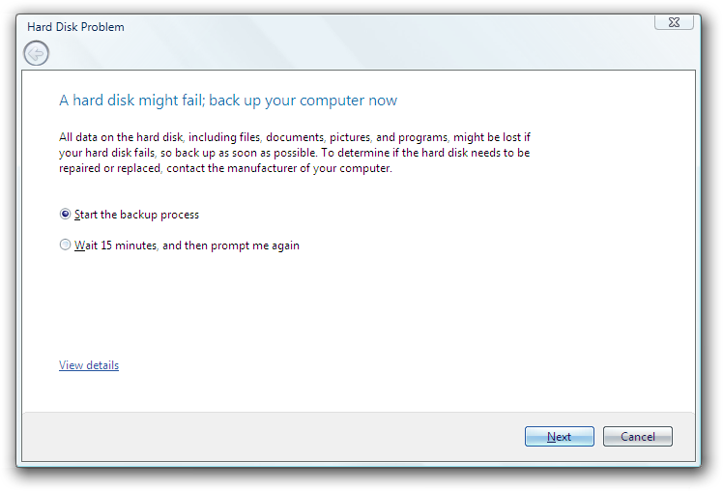Select the Start the backup process radio button

66,215
